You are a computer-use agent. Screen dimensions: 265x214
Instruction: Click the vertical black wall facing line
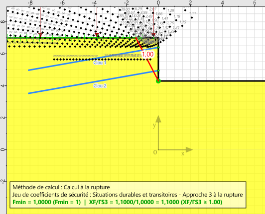[158, 59]
